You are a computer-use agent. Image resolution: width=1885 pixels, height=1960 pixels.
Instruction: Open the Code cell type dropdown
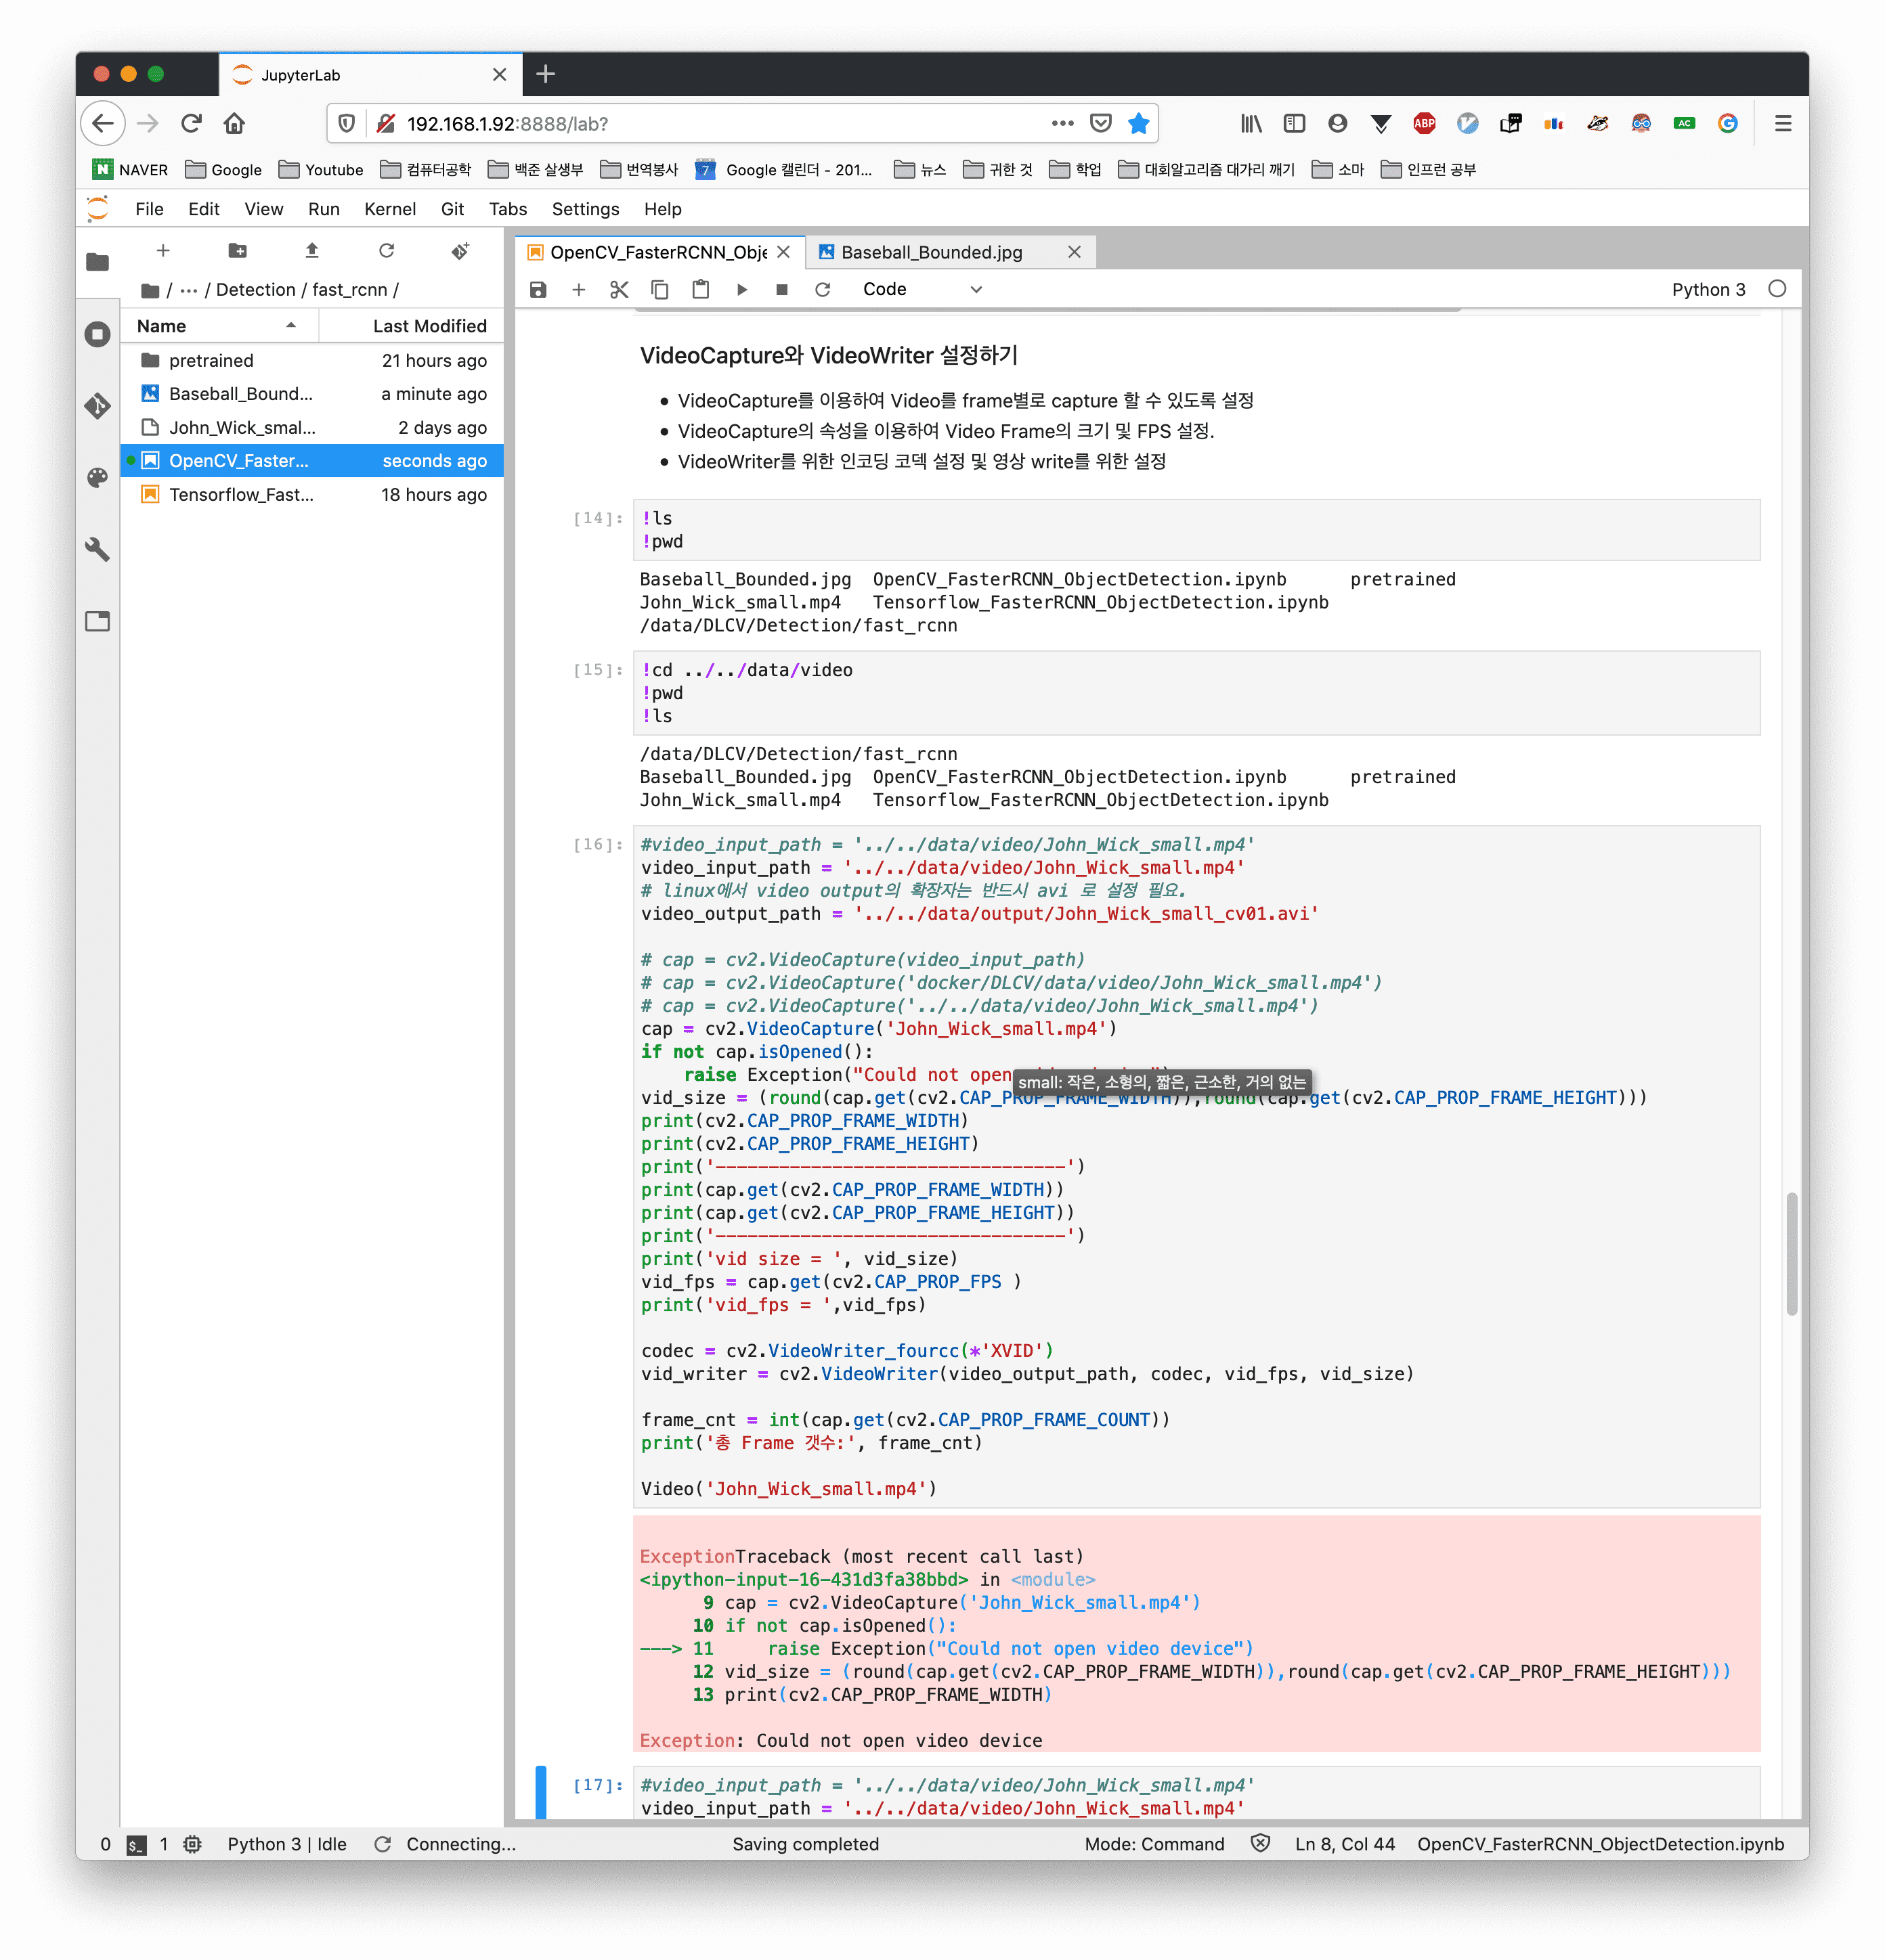point(920,290)
